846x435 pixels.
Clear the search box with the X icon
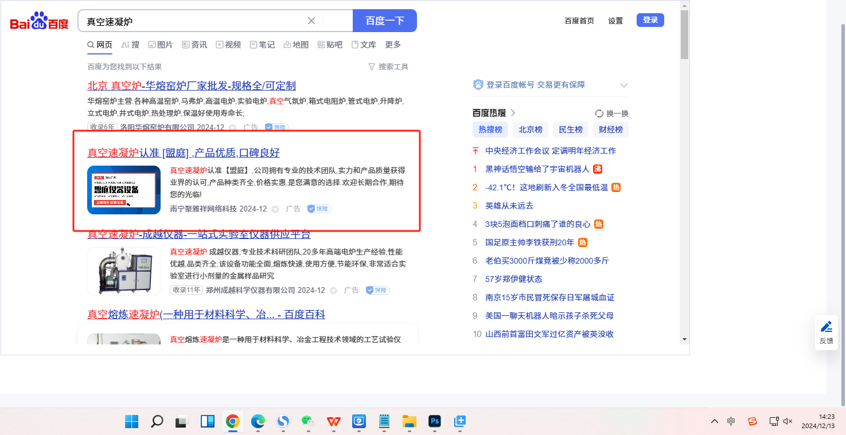tap(311, 21)
